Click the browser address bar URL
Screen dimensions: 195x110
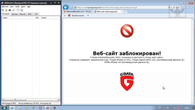point(107,7)
